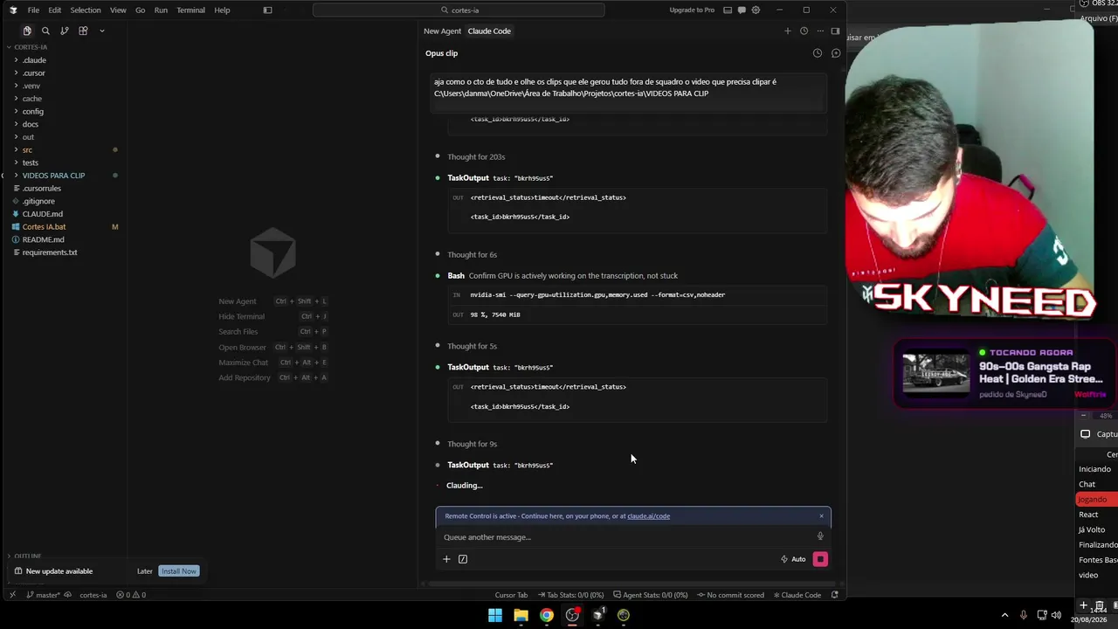Open more actions ellipsis in agent panel

point(819,31)
